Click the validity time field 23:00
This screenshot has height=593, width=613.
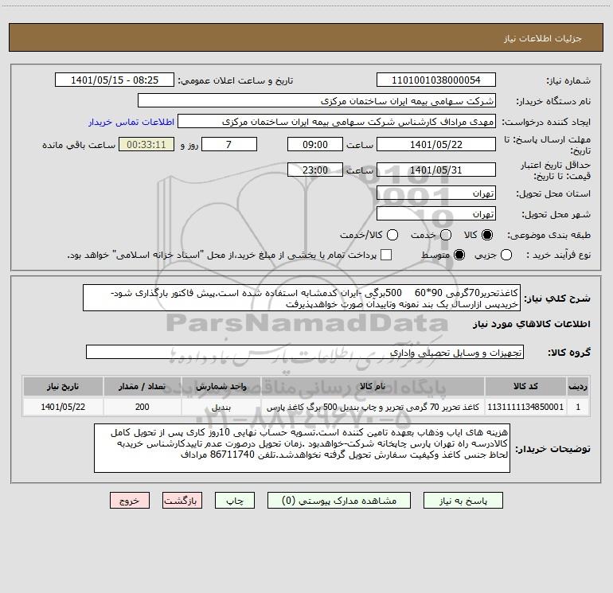tap(315, 170)
